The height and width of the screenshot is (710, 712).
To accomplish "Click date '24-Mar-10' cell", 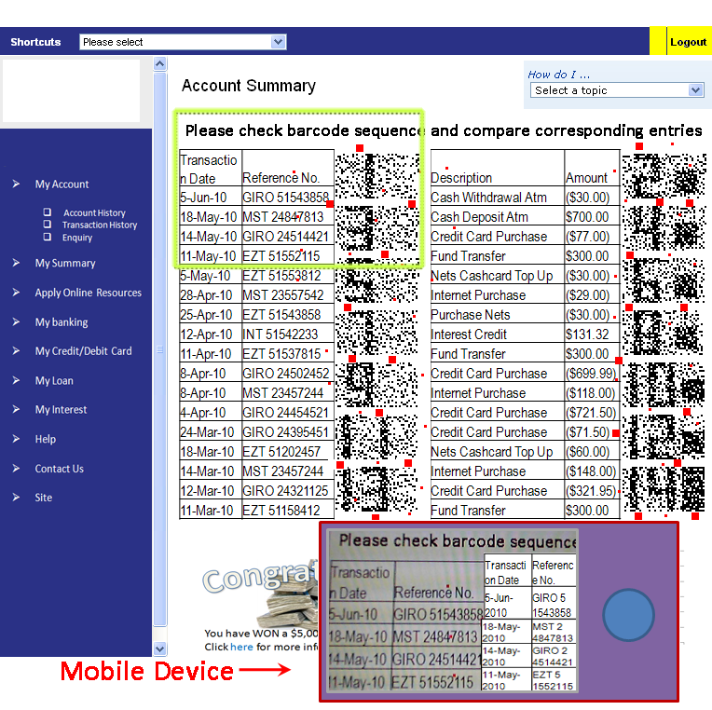I will 211,431.
